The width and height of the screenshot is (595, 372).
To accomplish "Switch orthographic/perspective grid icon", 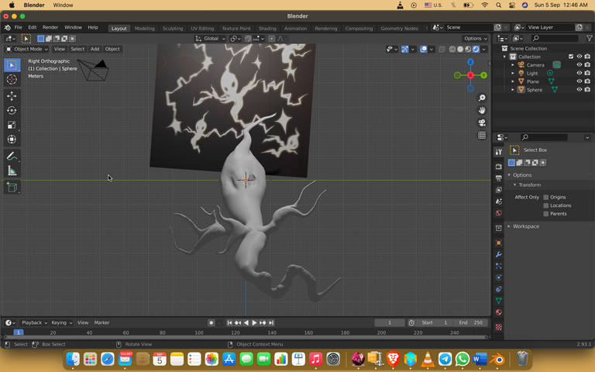I will pyautogui.click(x=482, y=135).
